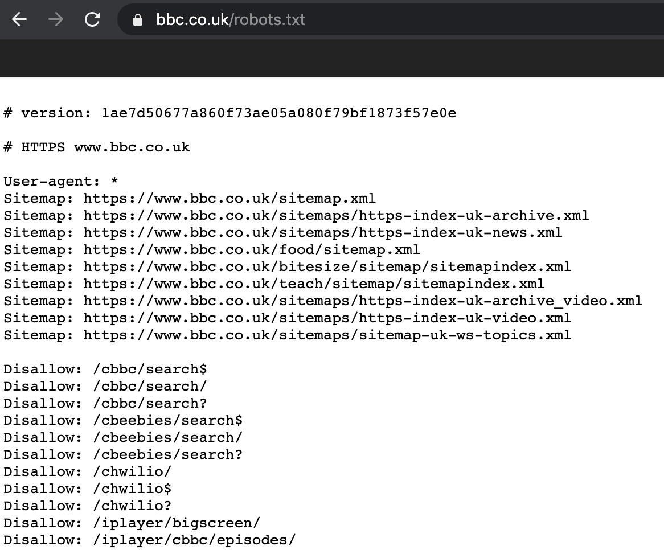Click 'Disallow: /chwilio$' line
The height and width of the screenshot is (550, 664).
coord(88,489)
